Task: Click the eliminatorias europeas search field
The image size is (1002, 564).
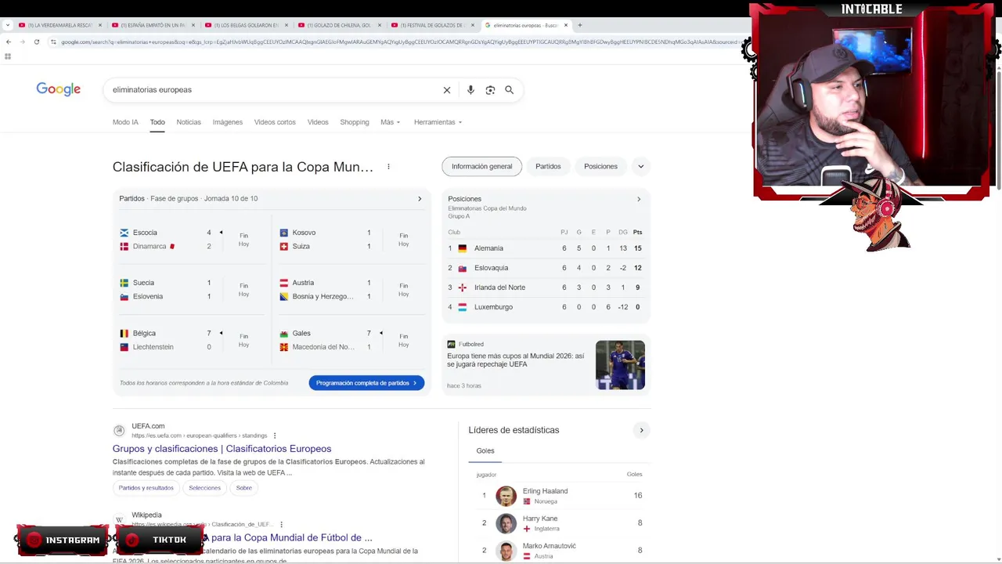Action: pyautogui.click(x=274, y=90)
